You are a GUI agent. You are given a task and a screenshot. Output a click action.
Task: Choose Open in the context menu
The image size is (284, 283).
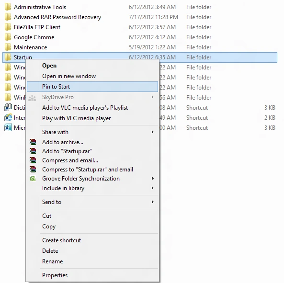click(92, 66)
